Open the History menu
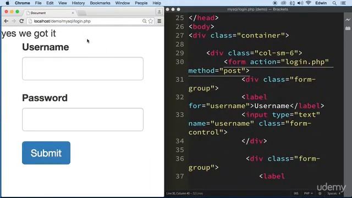 pyautogui.click(x=78, y=3)
